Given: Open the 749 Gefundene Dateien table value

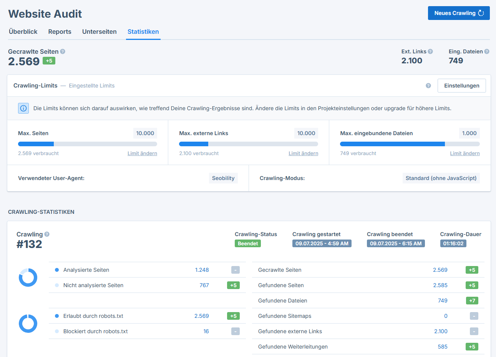Looking at the screenshot, I should tap(443, 301).
